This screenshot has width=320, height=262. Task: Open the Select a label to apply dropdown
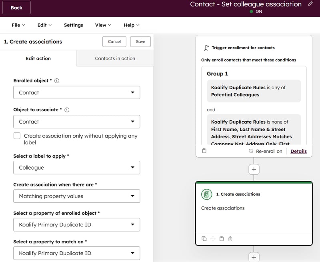[x=76, y=168]
